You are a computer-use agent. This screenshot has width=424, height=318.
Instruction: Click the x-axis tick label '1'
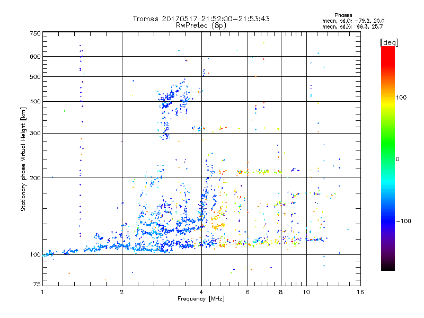pyautogui.click(x=42, y=292)
